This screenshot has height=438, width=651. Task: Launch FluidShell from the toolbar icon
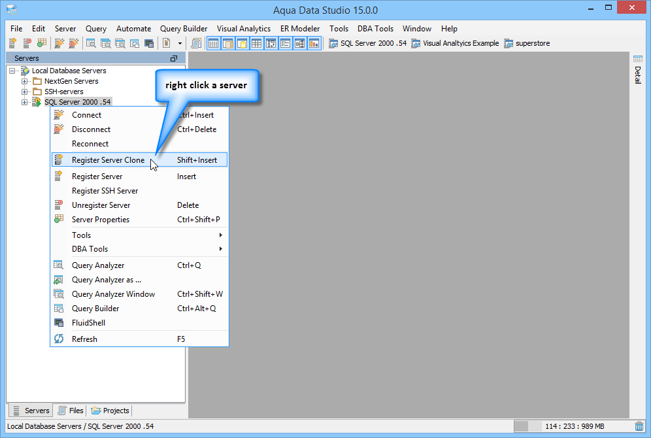point(149,43)
